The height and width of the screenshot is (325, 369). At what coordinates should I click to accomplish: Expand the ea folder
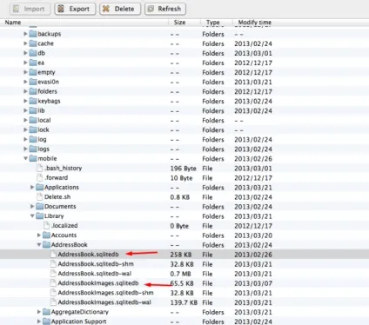[25, 63]
